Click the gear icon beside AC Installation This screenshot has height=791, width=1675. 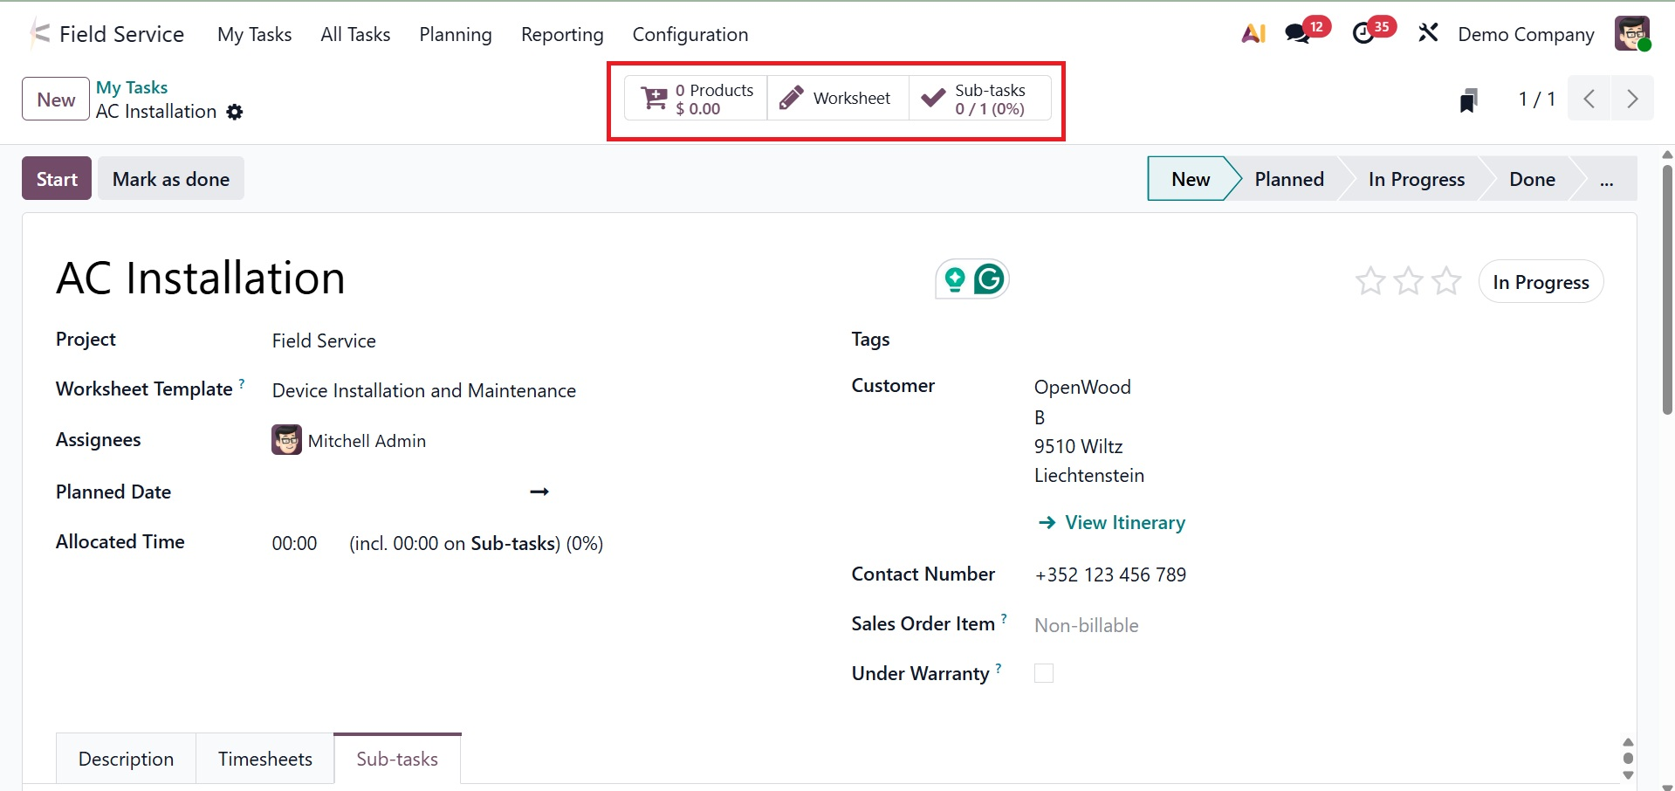point(235,113)
